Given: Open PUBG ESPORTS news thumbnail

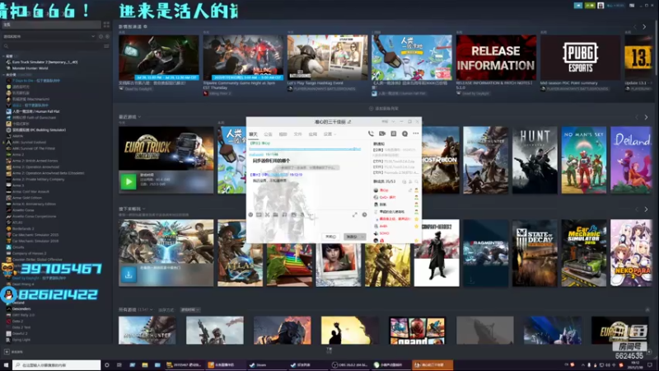Looking at the screenshot, I should tap(581, 58).
